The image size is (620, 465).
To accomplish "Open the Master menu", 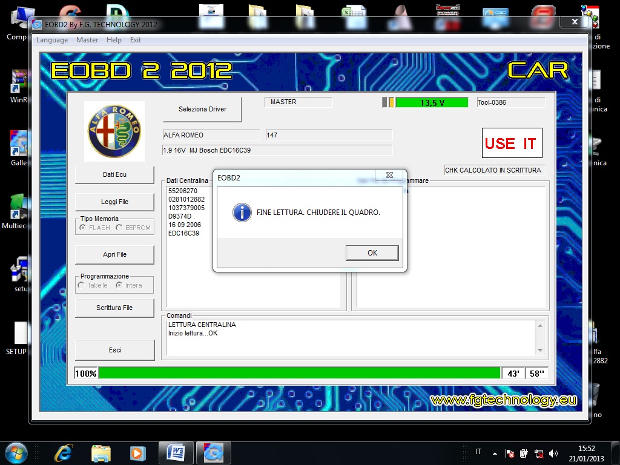I will [87, 40].
